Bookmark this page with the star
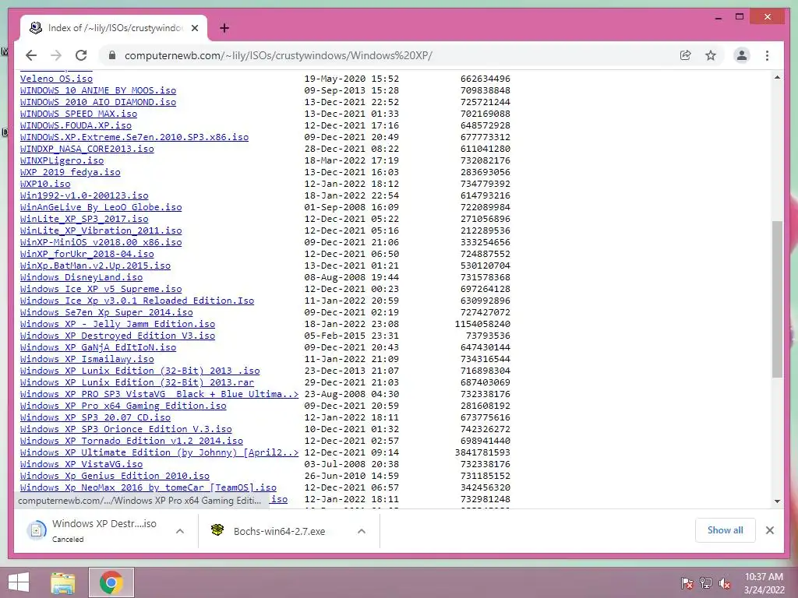 click(711, 55)
